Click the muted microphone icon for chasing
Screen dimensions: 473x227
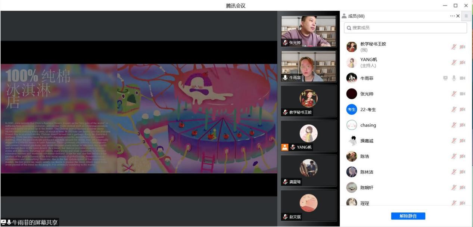click(454, 125)
